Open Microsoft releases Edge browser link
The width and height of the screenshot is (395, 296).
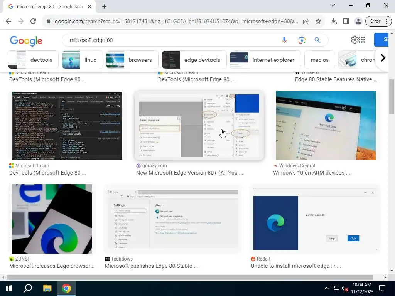click(52, 266)
